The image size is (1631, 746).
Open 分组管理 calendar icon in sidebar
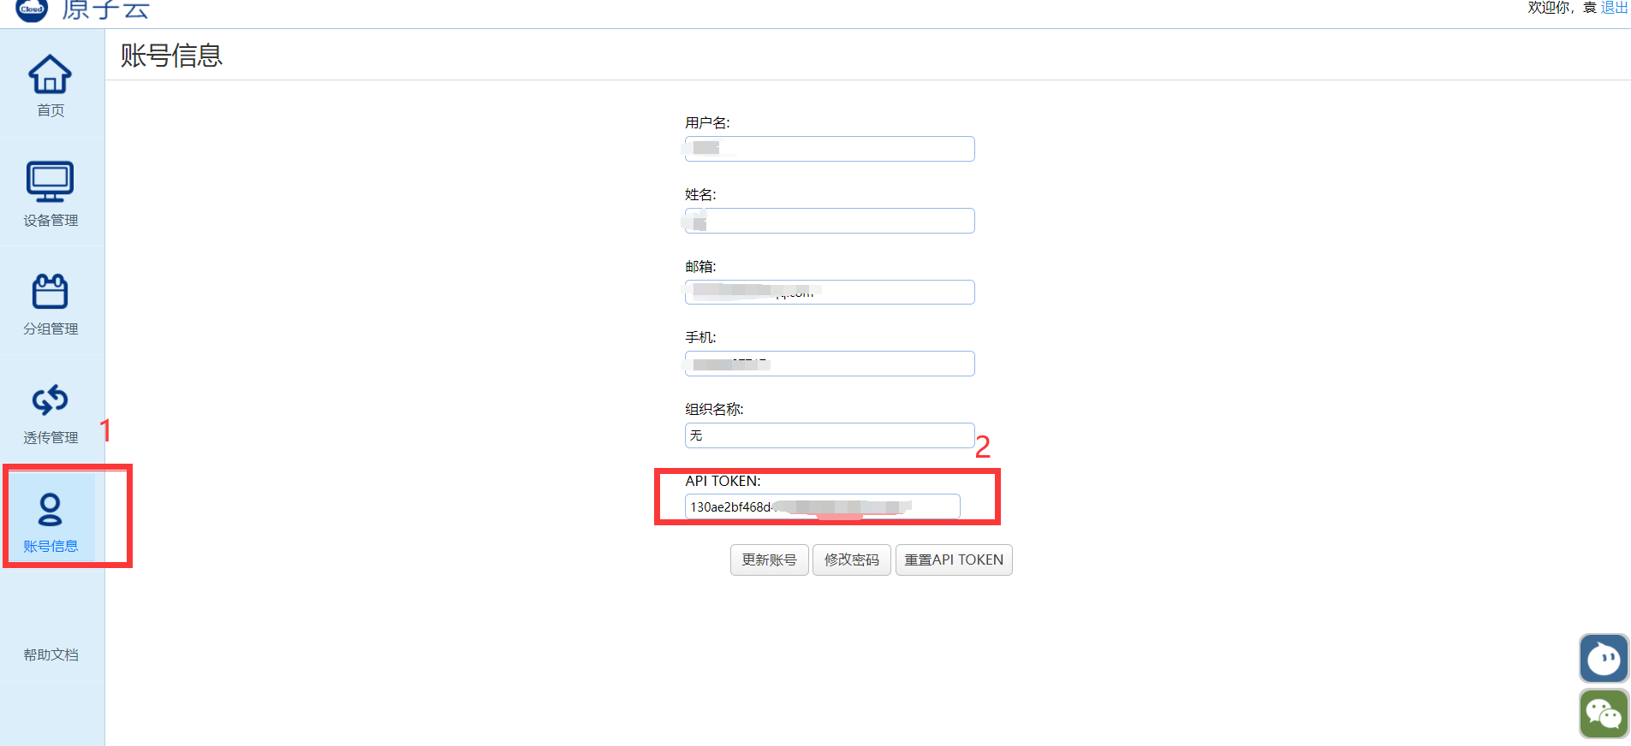click(x=51, y=291)
